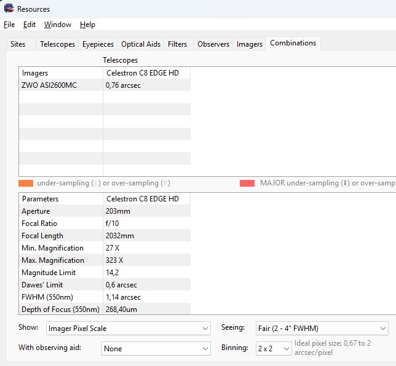Open the Binning dropdown showing 2 x 2
This screenshot has height=366, width=396.
274,348
